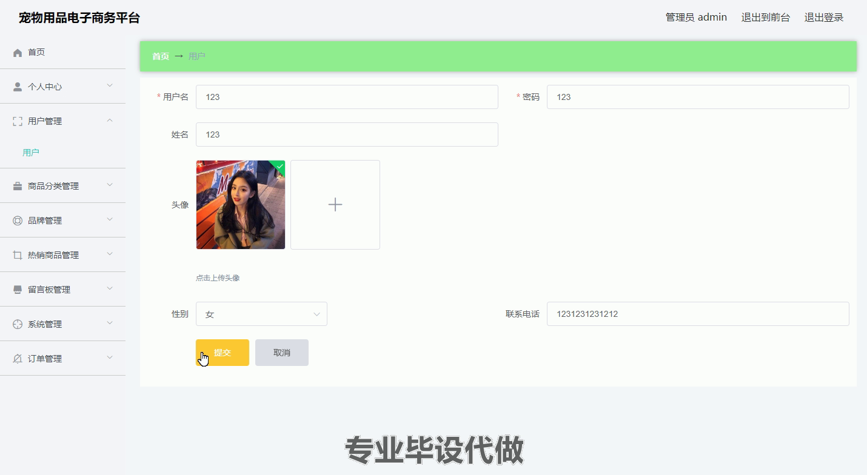Click the yellow 提交 button
The width and height of the screenshot is (867, 475).
[x=223, y=353]
